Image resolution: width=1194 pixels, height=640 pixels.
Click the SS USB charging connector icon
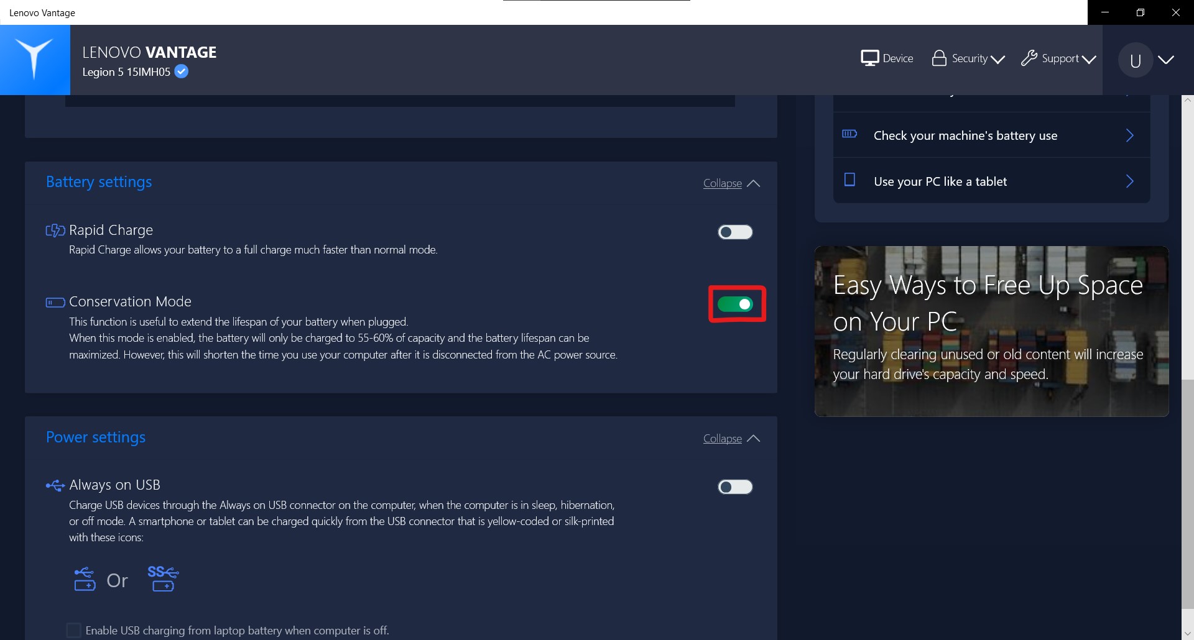tap(163, 578)
